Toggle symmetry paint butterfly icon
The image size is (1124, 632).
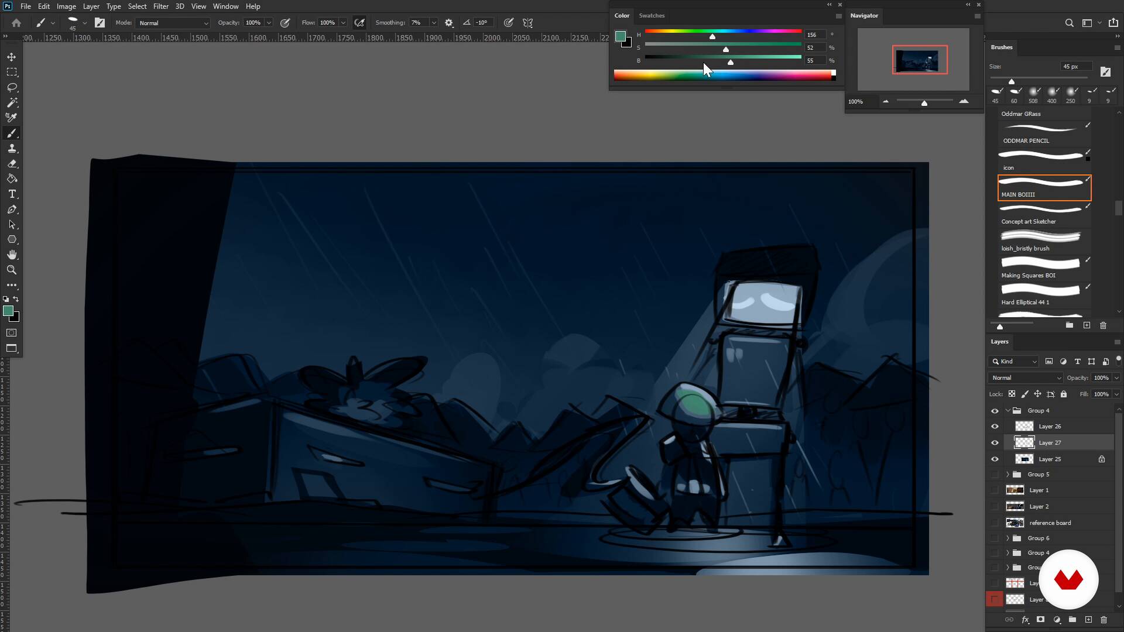[x=527, y=23]
